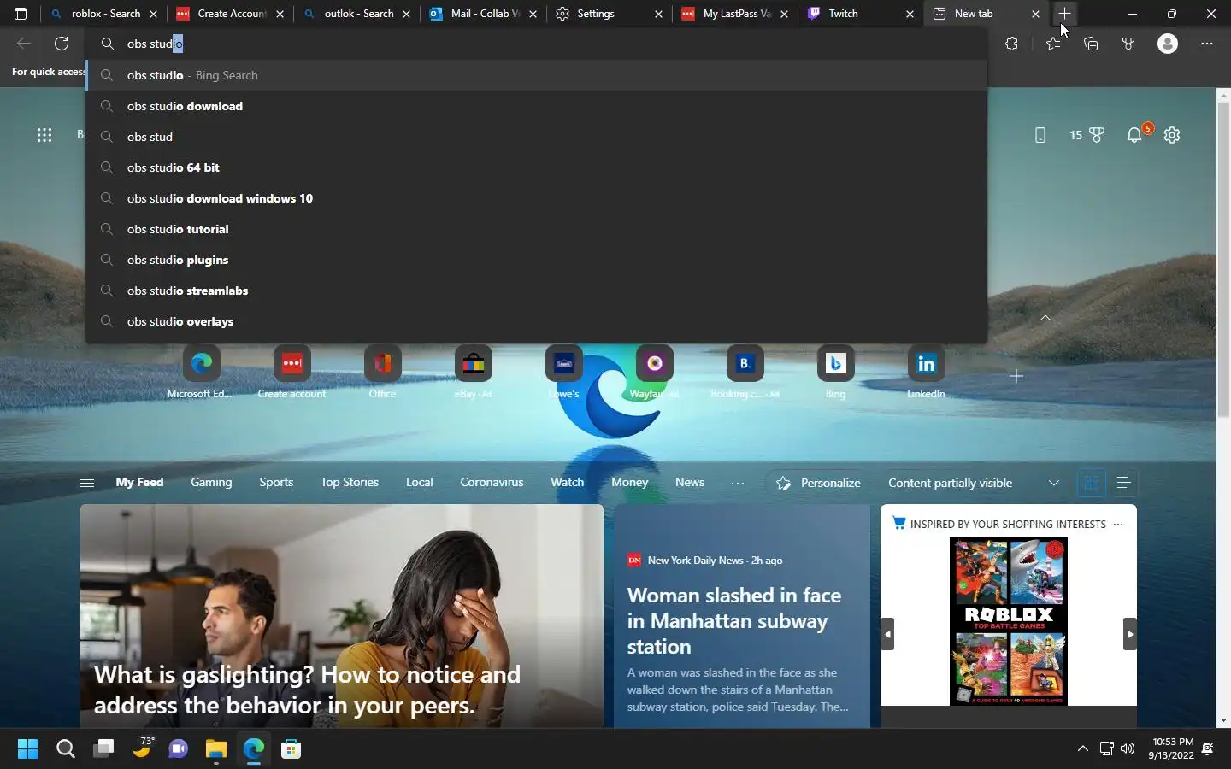Add a new tab with plus button

[1064, 14]
